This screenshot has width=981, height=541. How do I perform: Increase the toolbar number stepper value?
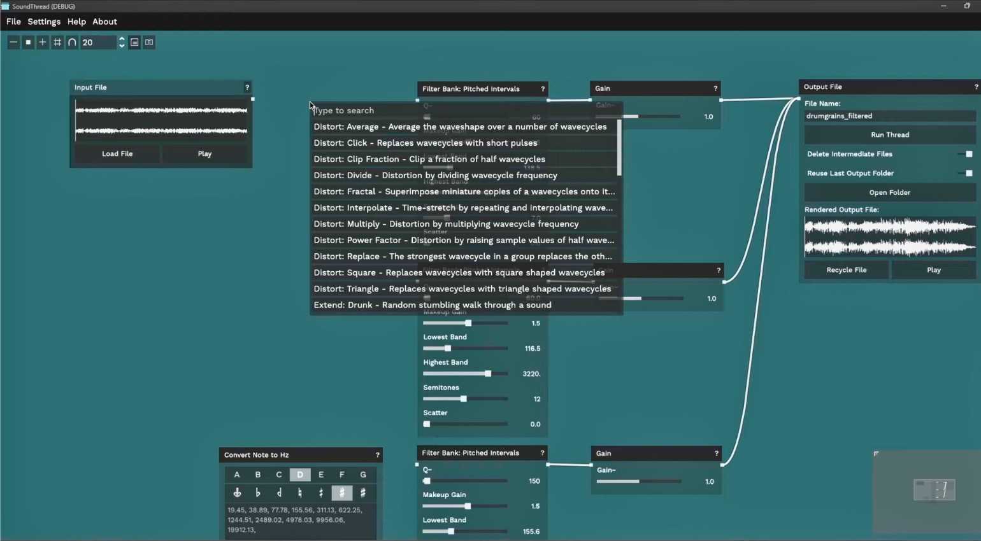pos(122,39)
